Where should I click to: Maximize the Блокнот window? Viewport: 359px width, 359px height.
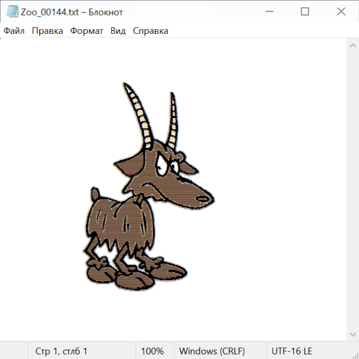pyautogui.click(x=305, y=12)
